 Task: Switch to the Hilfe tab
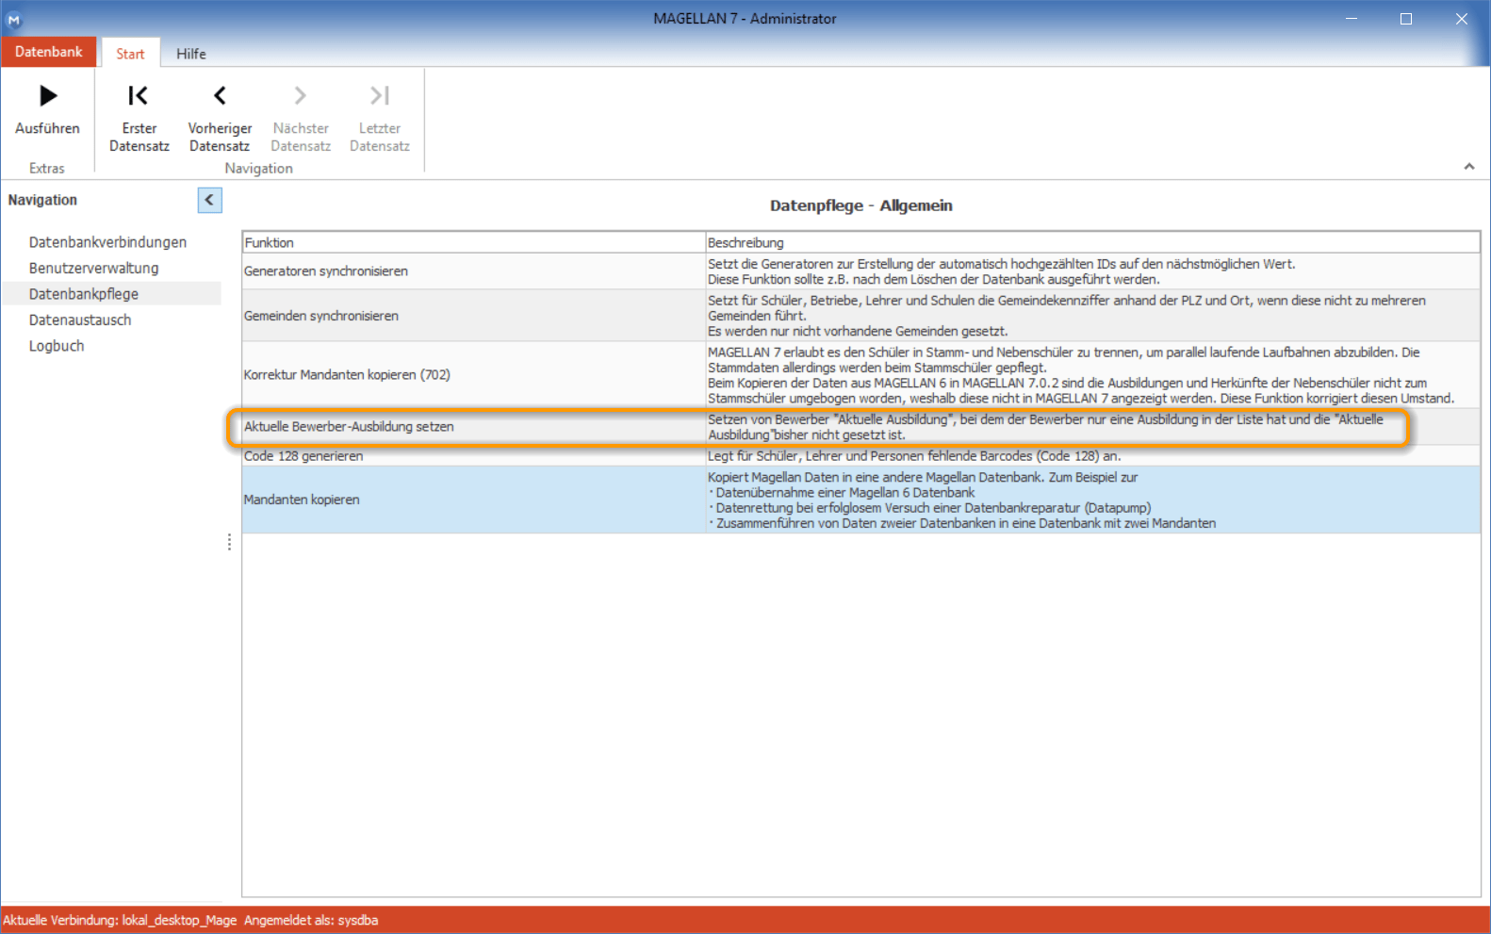(191, 54)
